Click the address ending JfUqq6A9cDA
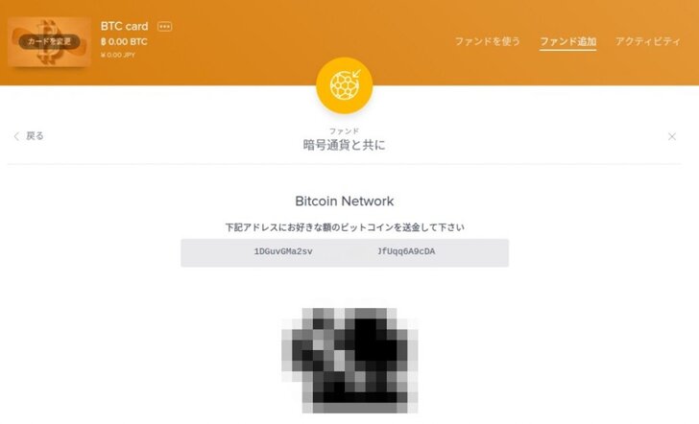The height and width of the screenshot is (424, 699). (406, 251)
